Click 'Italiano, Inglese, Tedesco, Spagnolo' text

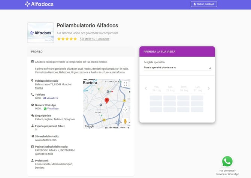[55, 119]
